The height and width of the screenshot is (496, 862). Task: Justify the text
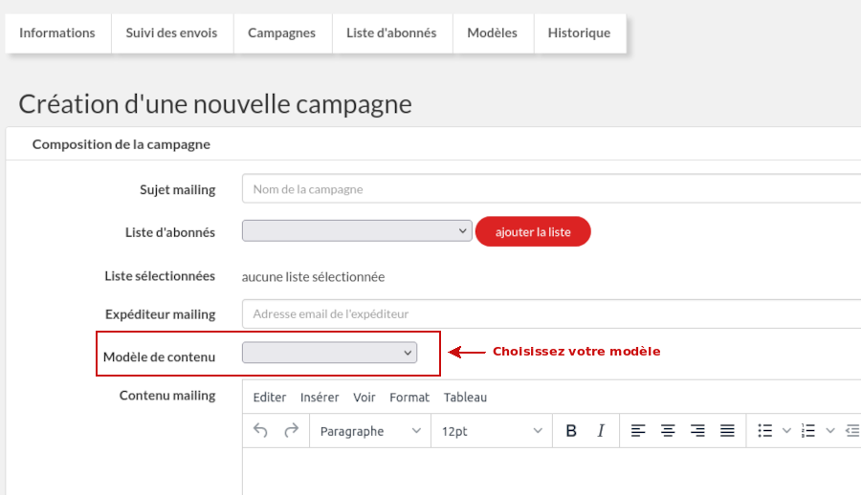[x=727, y=431]
